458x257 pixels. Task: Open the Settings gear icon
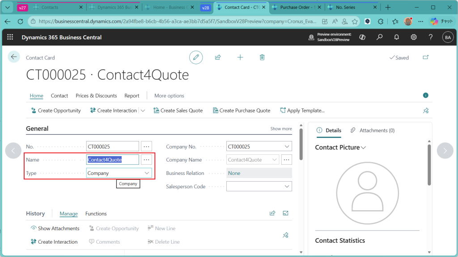[x=414, y=37]
